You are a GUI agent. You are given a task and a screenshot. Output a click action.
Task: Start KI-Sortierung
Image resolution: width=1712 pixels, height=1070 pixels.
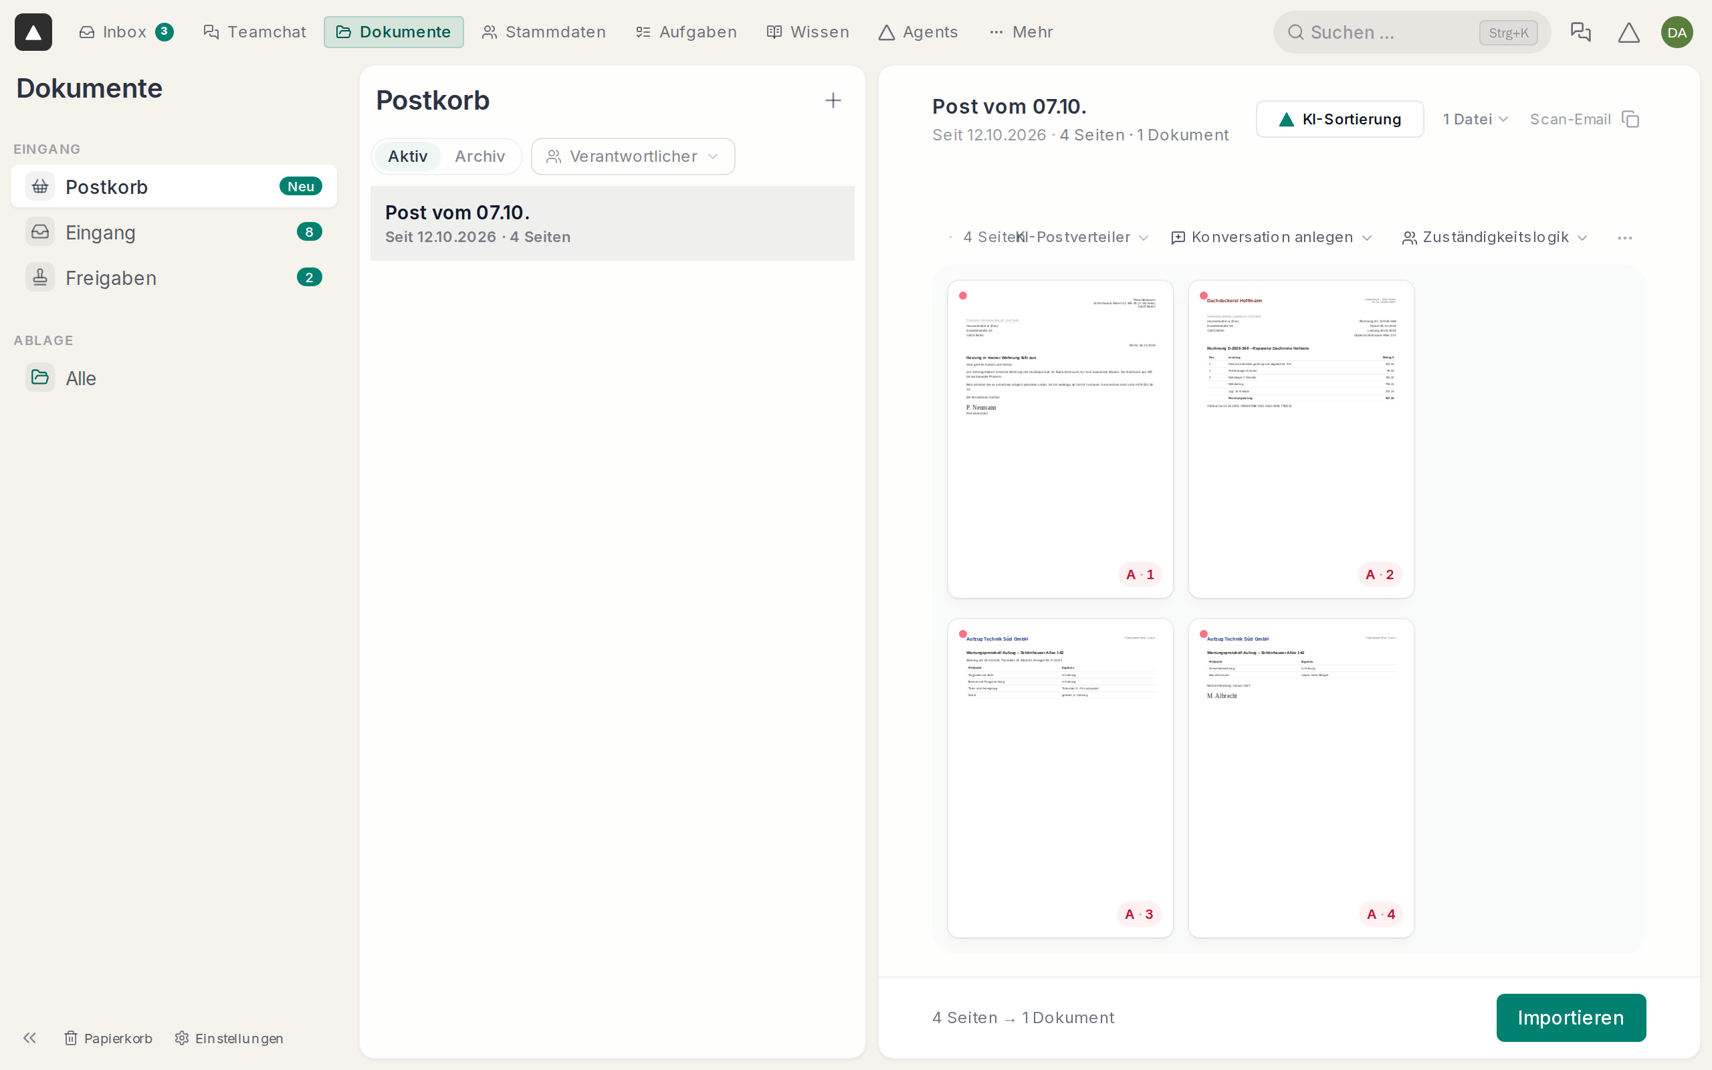(x=1340, y=119)
